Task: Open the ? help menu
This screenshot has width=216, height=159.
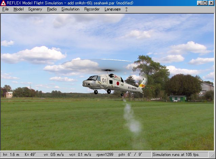Action: (126, 9)
